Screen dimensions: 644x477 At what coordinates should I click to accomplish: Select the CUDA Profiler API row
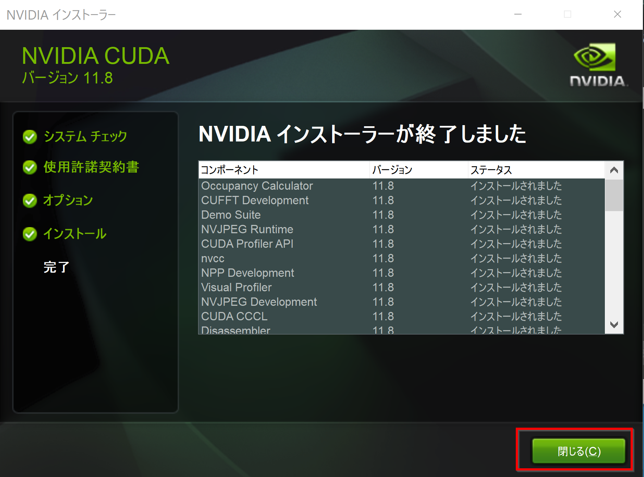click(x=402, y=244)
